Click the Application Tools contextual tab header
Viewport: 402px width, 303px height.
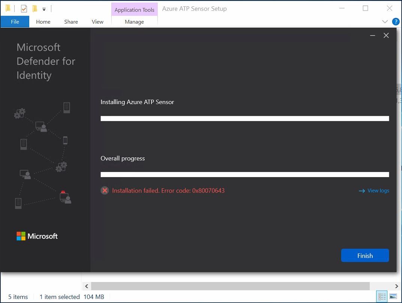tap(134, 10)
